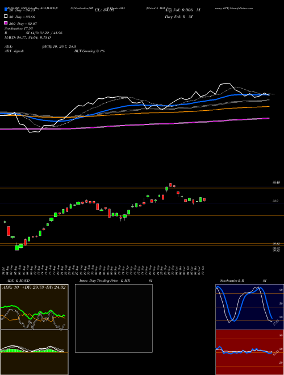
Task: Click the blue stochastics chart panel
Action: 249,307
